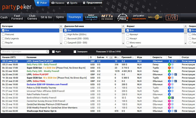Screen dimensions: 196x118
Task: Toggle the Идёт checkbox
Action: pos(54,52)
